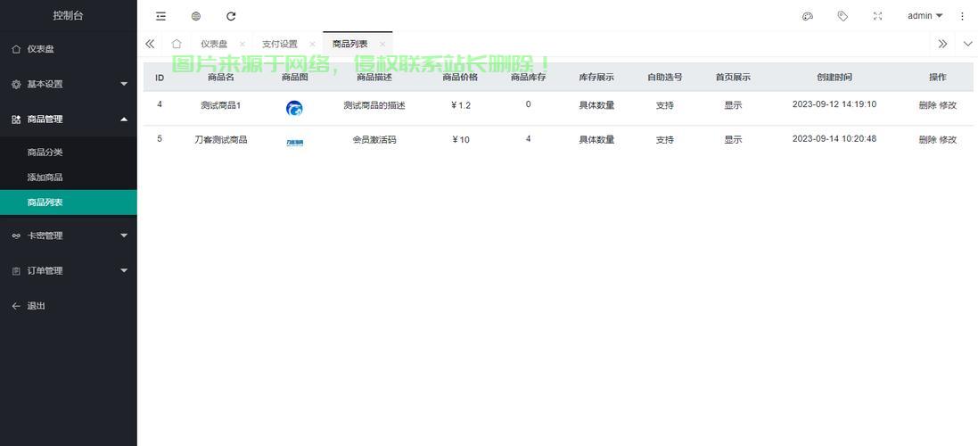Expand the 基本设置 menu

69,84
